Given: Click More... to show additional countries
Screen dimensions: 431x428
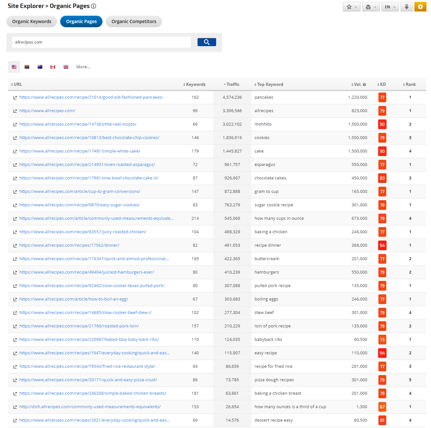Looking at the screenshot, I should click(83, 67).
